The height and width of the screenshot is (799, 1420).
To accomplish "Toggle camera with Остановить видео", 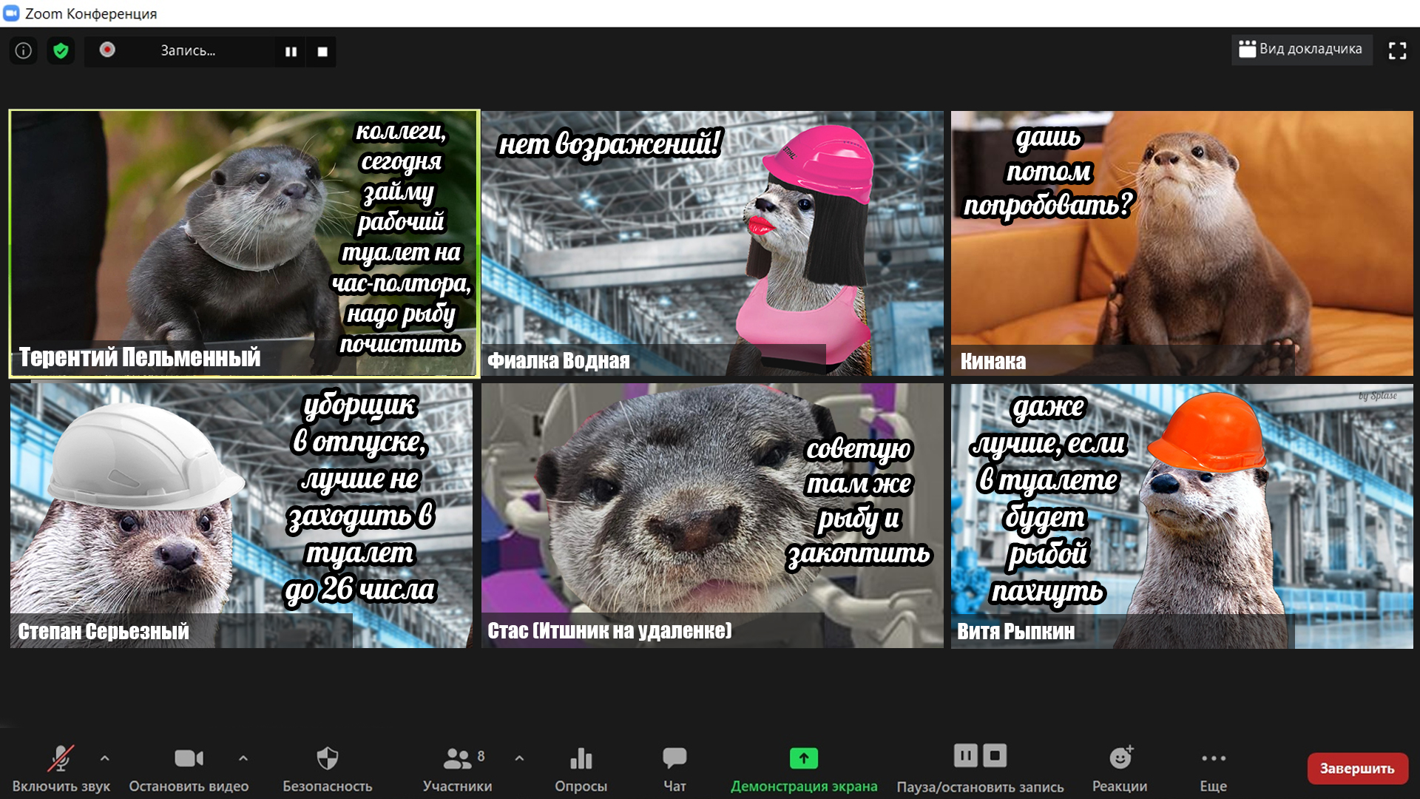I will (x=189, y=768).
